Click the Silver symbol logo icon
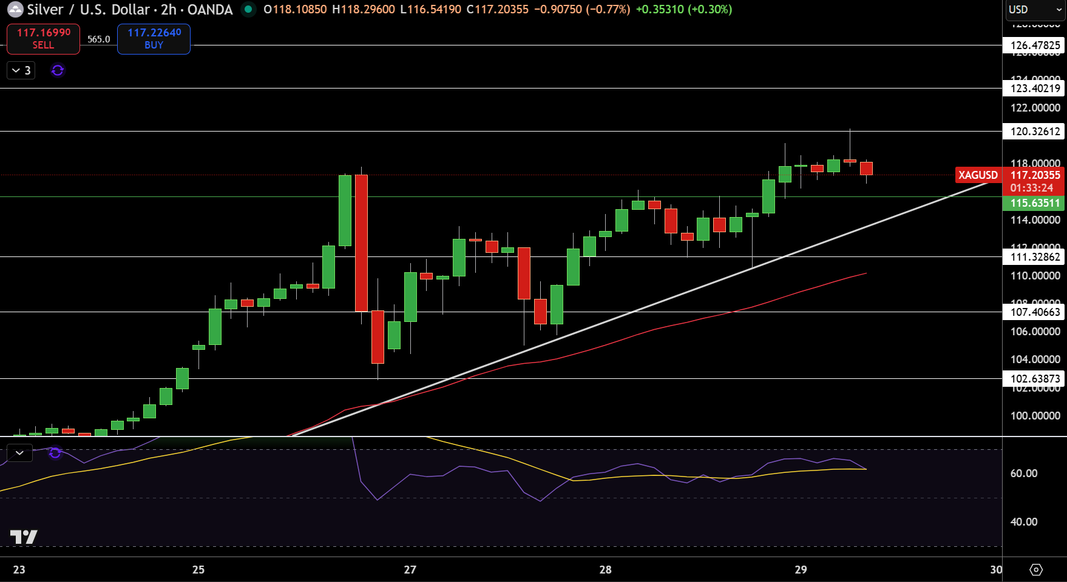 point(15,10)
